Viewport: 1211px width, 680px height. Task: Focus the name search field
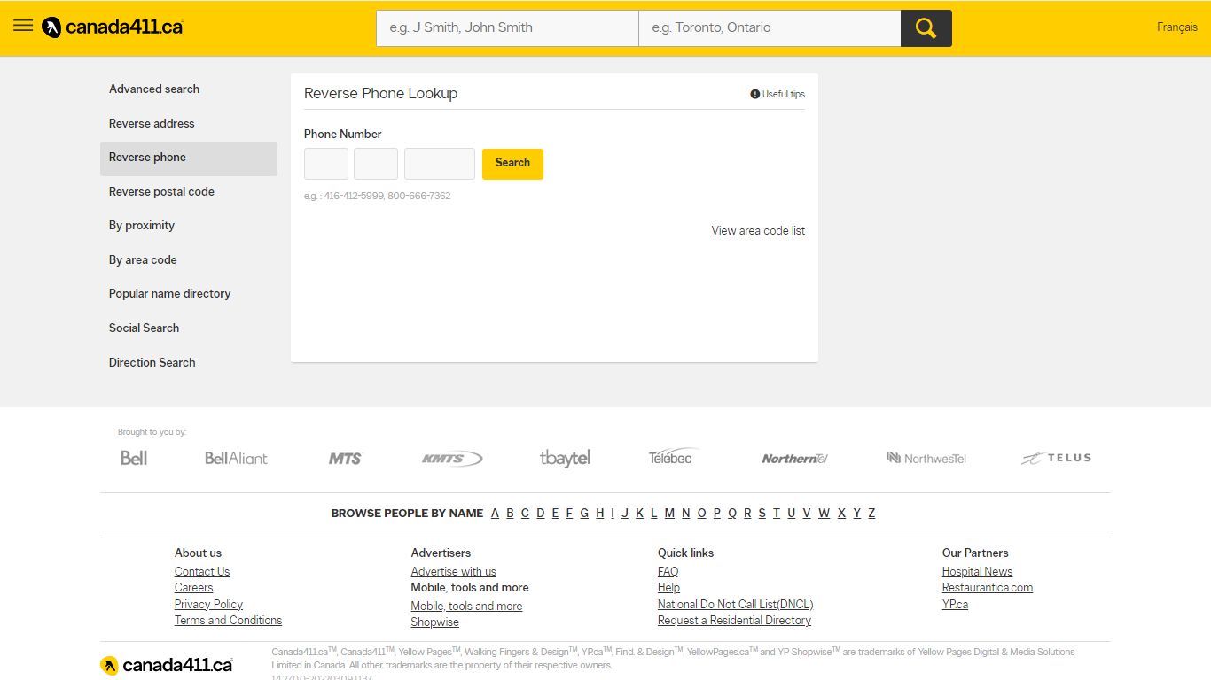click(x=507, y=28)
